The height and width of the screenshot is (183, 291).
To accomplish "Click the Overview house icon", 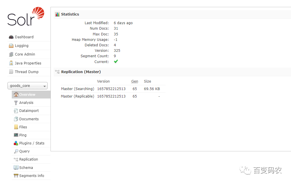I will pyautogui.click(x=16, y=94).
